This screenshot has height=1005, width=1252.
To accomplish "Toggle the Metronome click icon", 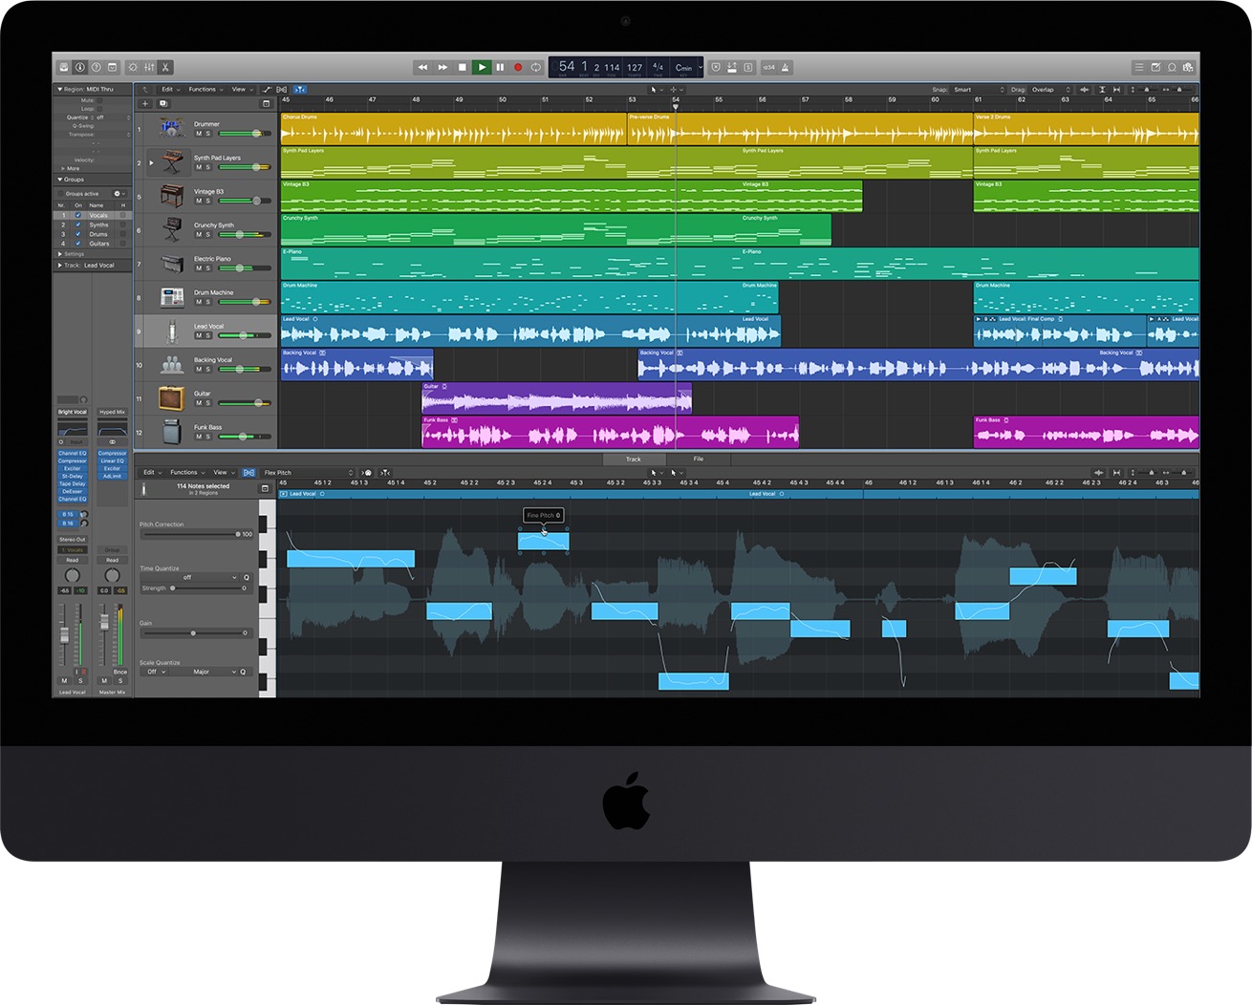I will (786, 68).
